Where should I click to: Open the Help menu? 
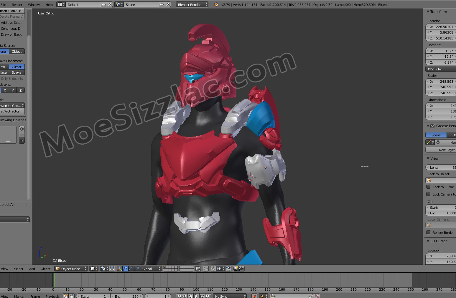49,5
